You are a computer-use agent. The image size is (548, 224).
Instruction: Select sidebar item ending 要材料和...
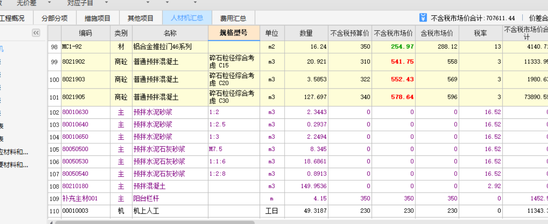(14, 165)
